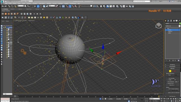Toggle the Show Vertex Numbers checkbox
The height and width of the screenshot is (102, 181).
tap(168, 89)
